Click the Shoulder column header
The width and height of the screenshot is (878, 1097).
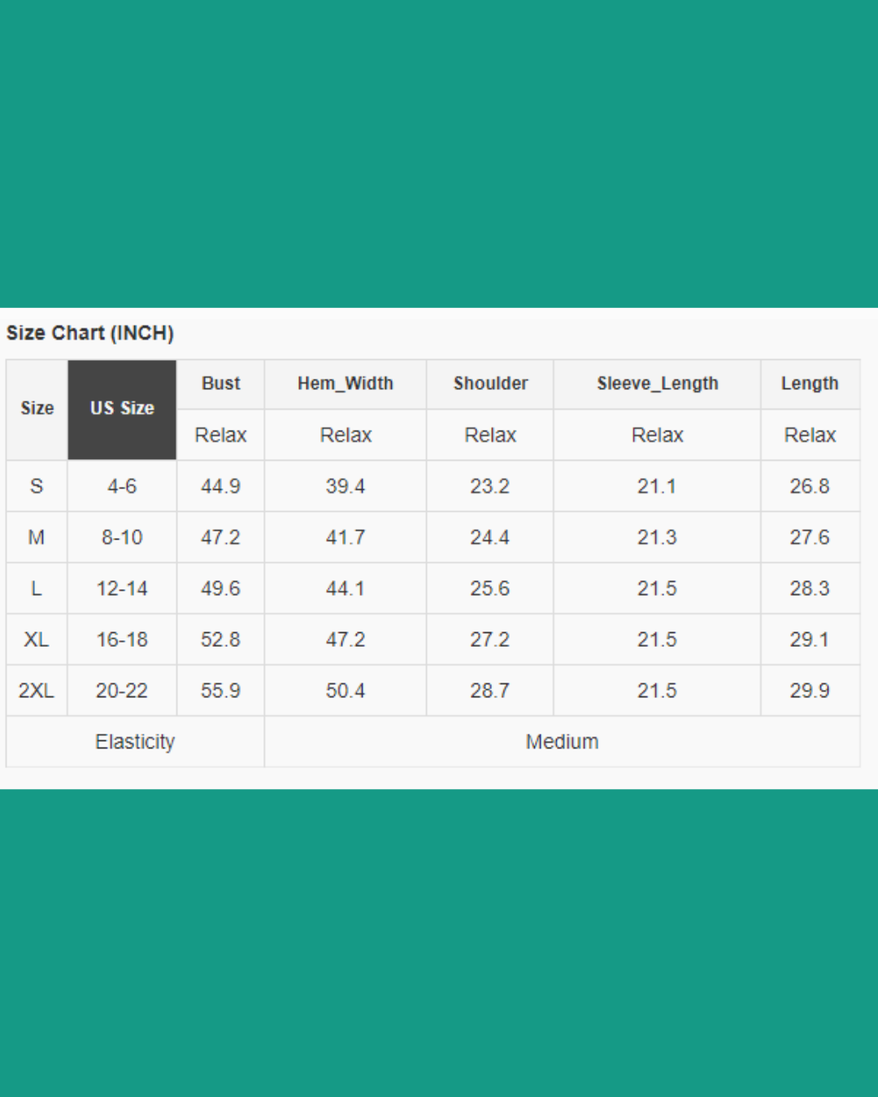click(x=490, y=384)
